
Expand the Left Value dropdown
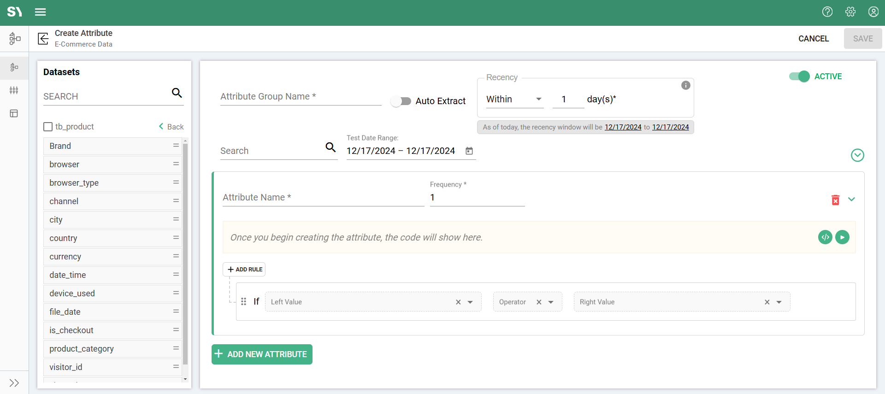pos(470,302)
